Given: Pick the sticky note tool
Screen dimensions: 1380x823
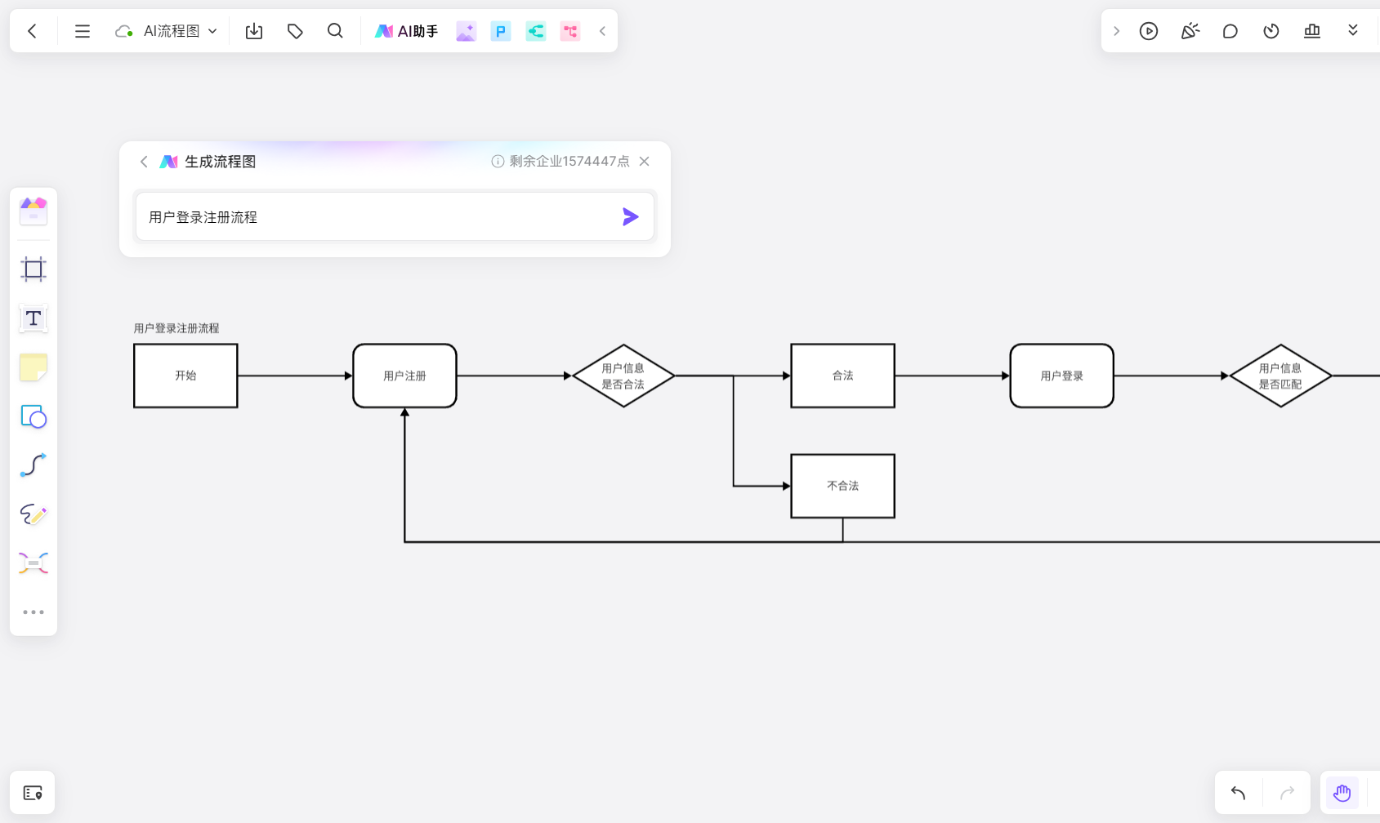Looking at the screenshot, I should (x=33, y=367).
